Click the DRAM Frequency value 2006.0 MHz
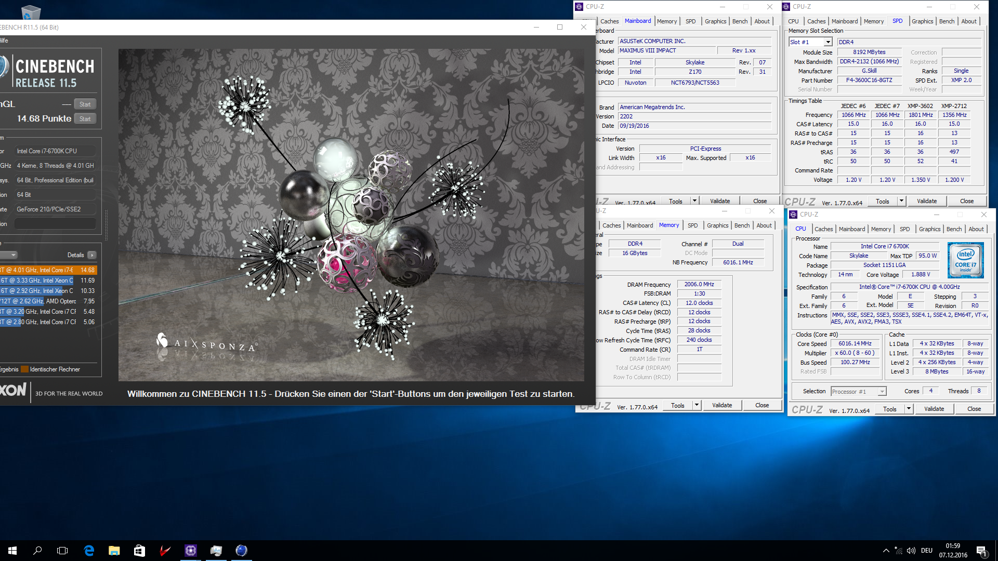The width and height of the screenshot is (998, 561). point(699,285)
